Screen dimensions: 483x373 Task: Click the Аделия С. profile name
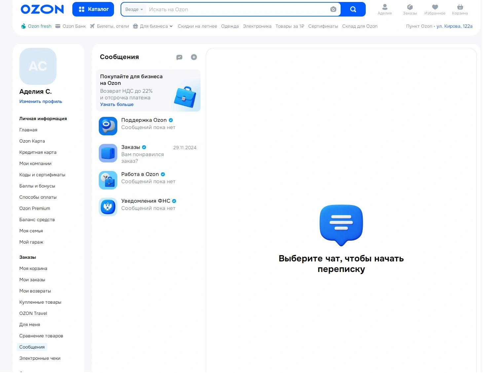pos(36,91)
